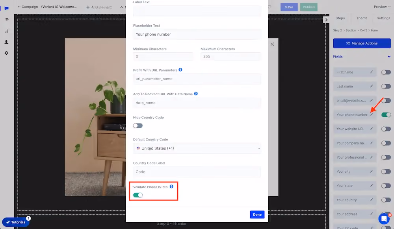Viewport: 394px width, 229px height.
Task: Open the user profile sidebar icon
Action: coord(7,42)
